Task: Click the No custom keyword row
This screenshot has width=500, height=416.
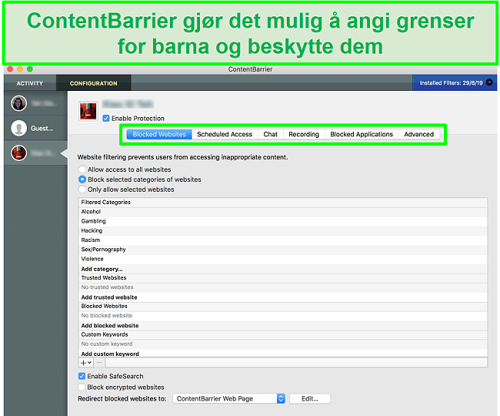Action: coord(283,344)
